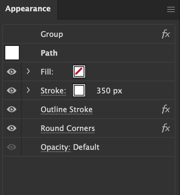The width and height of the screenshot is (180, 195).
Task: Click the fx icon on Group row
Action: [166, 34]
